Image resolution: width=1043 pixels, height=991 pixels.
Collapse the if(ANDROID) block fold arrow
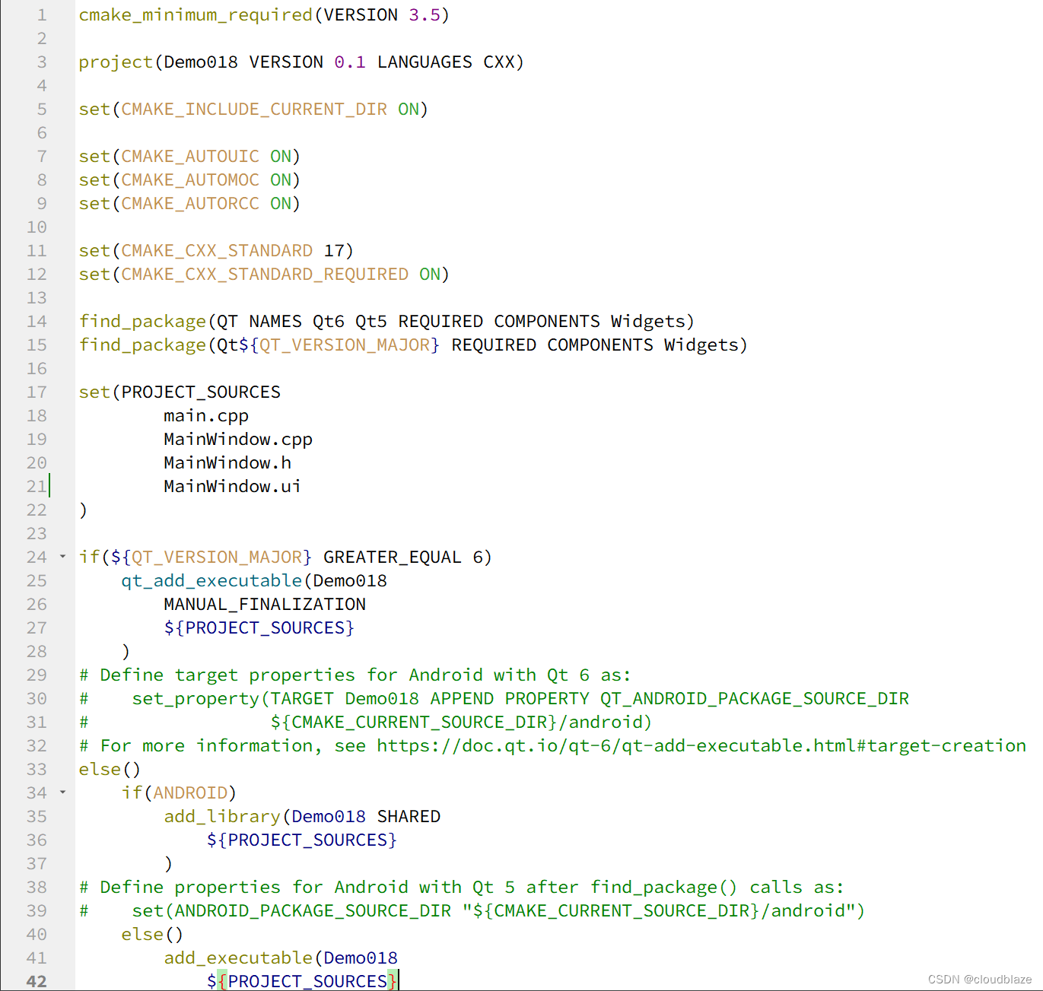pos(62,792)
